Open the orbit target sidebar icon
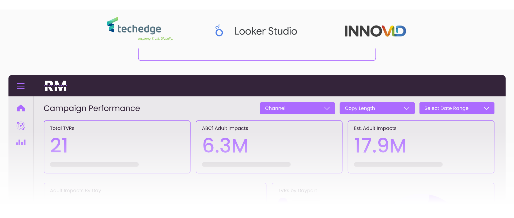This screenshot has height=218, width=514. (21, 126)
